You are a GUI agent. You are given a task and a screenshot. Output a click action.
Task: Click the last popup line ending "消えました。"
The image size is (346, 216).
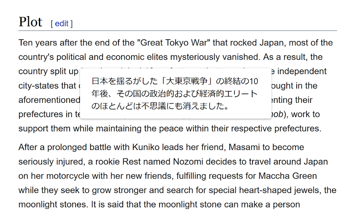160,106
